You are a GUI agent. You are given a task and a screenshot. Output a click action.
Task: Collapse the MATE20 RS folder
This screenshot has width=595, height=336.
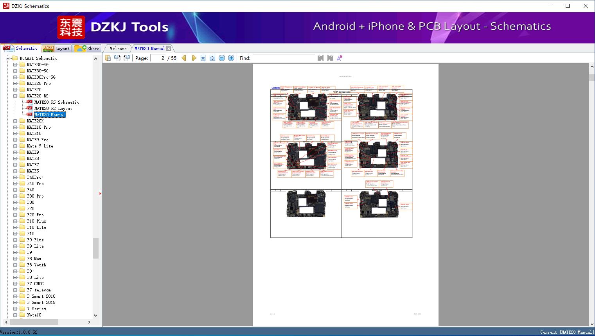(x=15, y=96)
